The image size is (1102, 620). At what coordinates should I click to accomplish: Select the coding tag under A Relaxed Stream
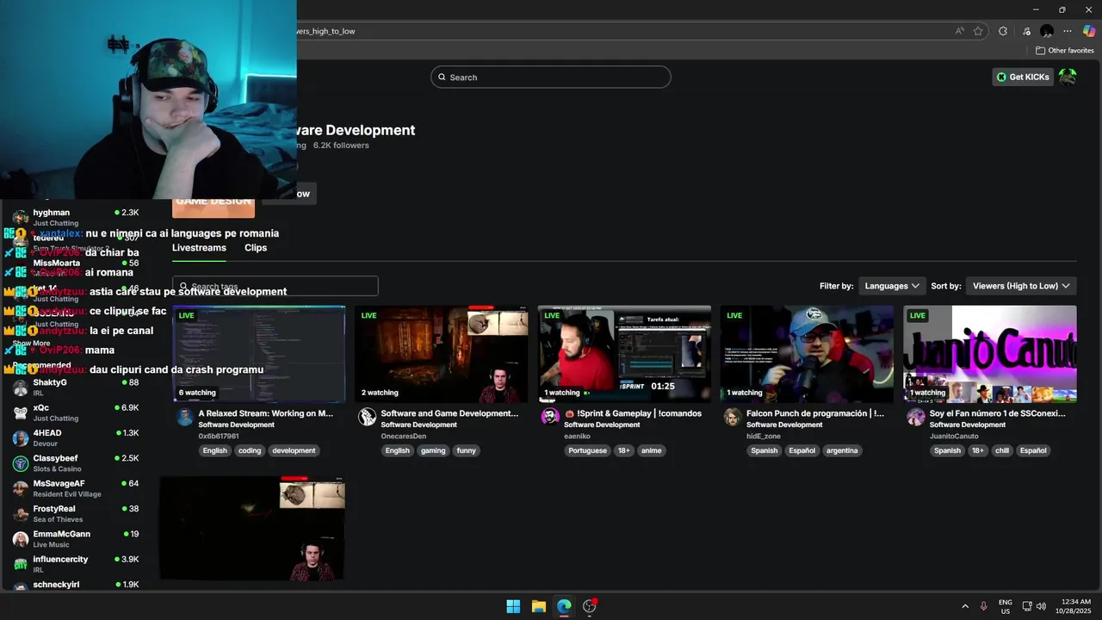(250, 450)
